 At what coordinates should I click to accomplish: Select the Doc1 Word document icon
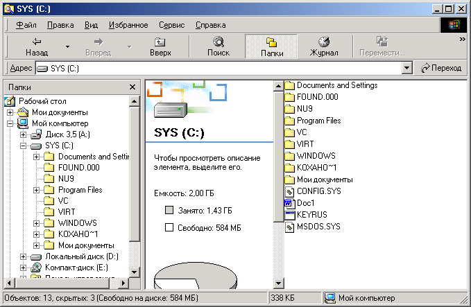[289, 203]
